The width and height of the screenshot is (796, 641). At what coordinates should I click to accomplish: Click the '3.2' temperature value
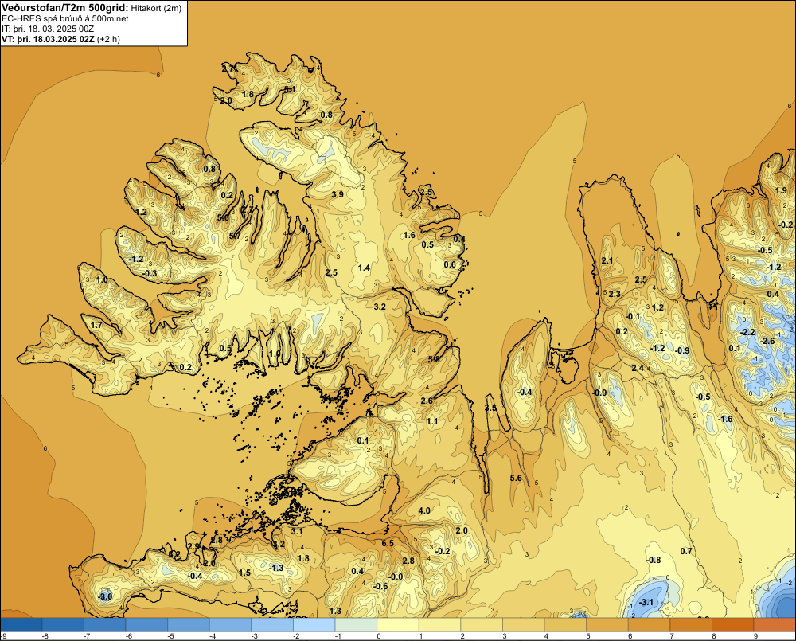(380, 307)
